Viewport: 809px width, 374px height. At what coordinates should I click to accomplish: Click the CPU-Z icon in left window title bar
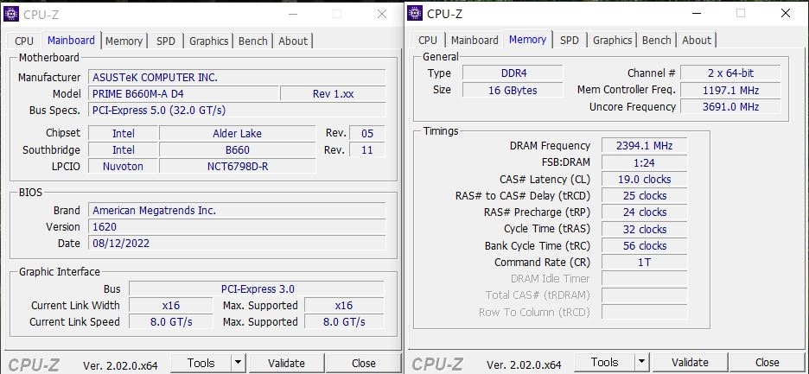(x=12, y=14)
